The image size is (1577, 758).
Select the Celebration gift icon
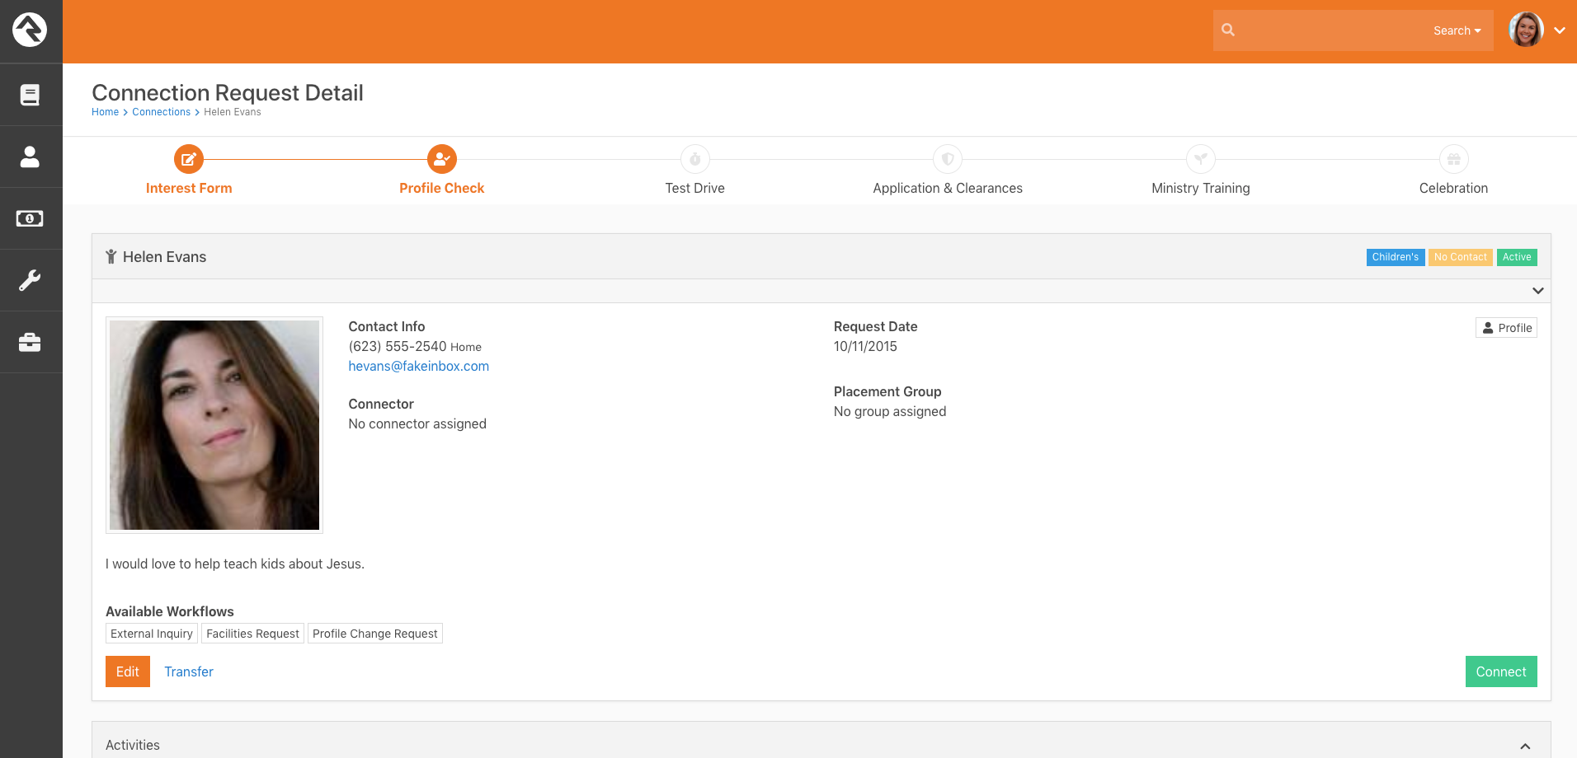[x=1454, y=159]
